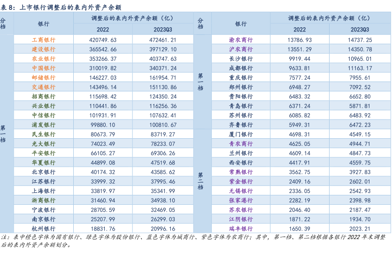The width and height of the screenshot is (392, 253).
Task: Click the value 2023.21 for 瑞丰银行
Action: (360, 229)
